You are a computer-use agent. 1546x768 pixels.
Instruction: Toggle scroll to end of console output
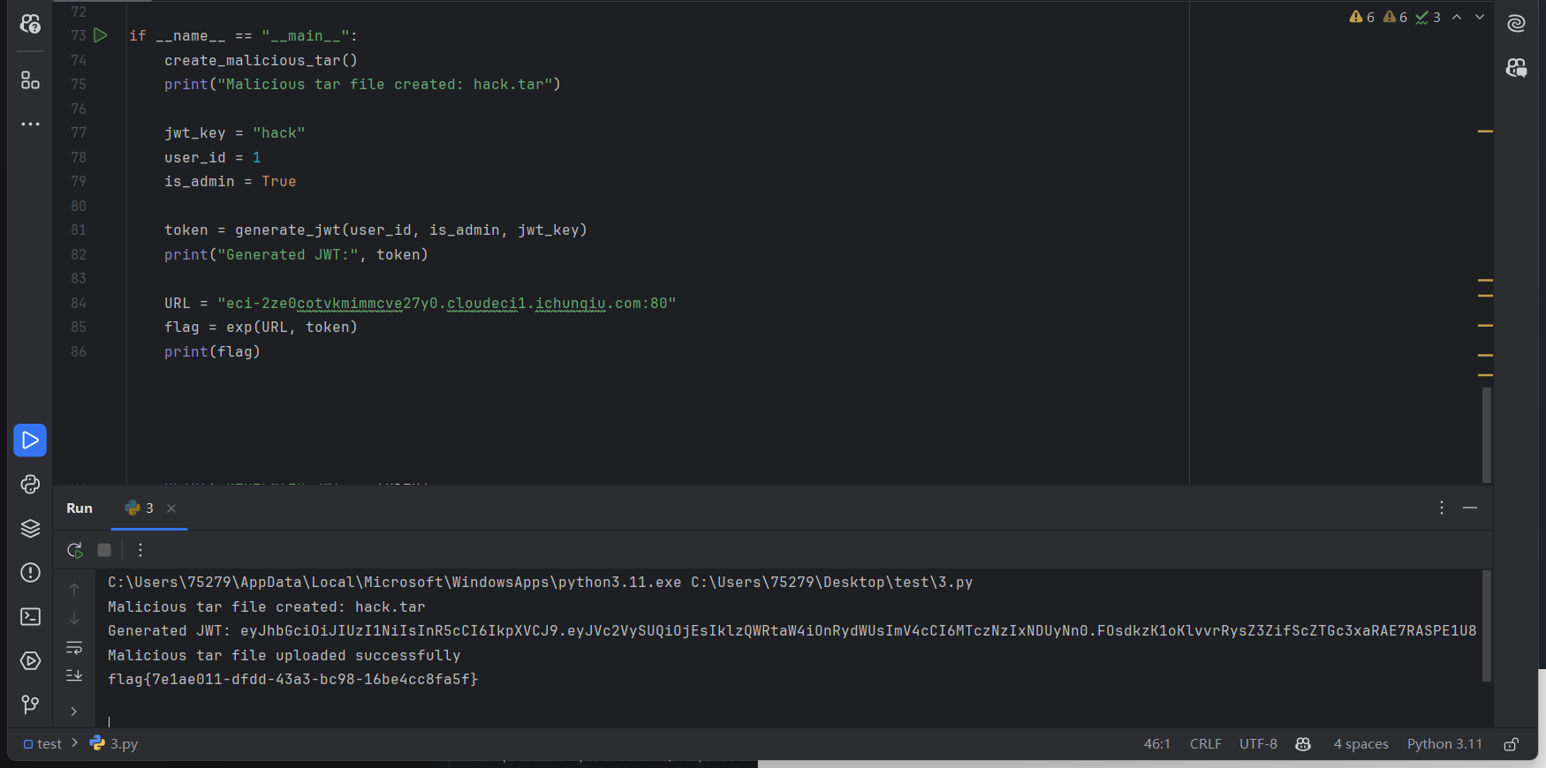click(74, 676)
